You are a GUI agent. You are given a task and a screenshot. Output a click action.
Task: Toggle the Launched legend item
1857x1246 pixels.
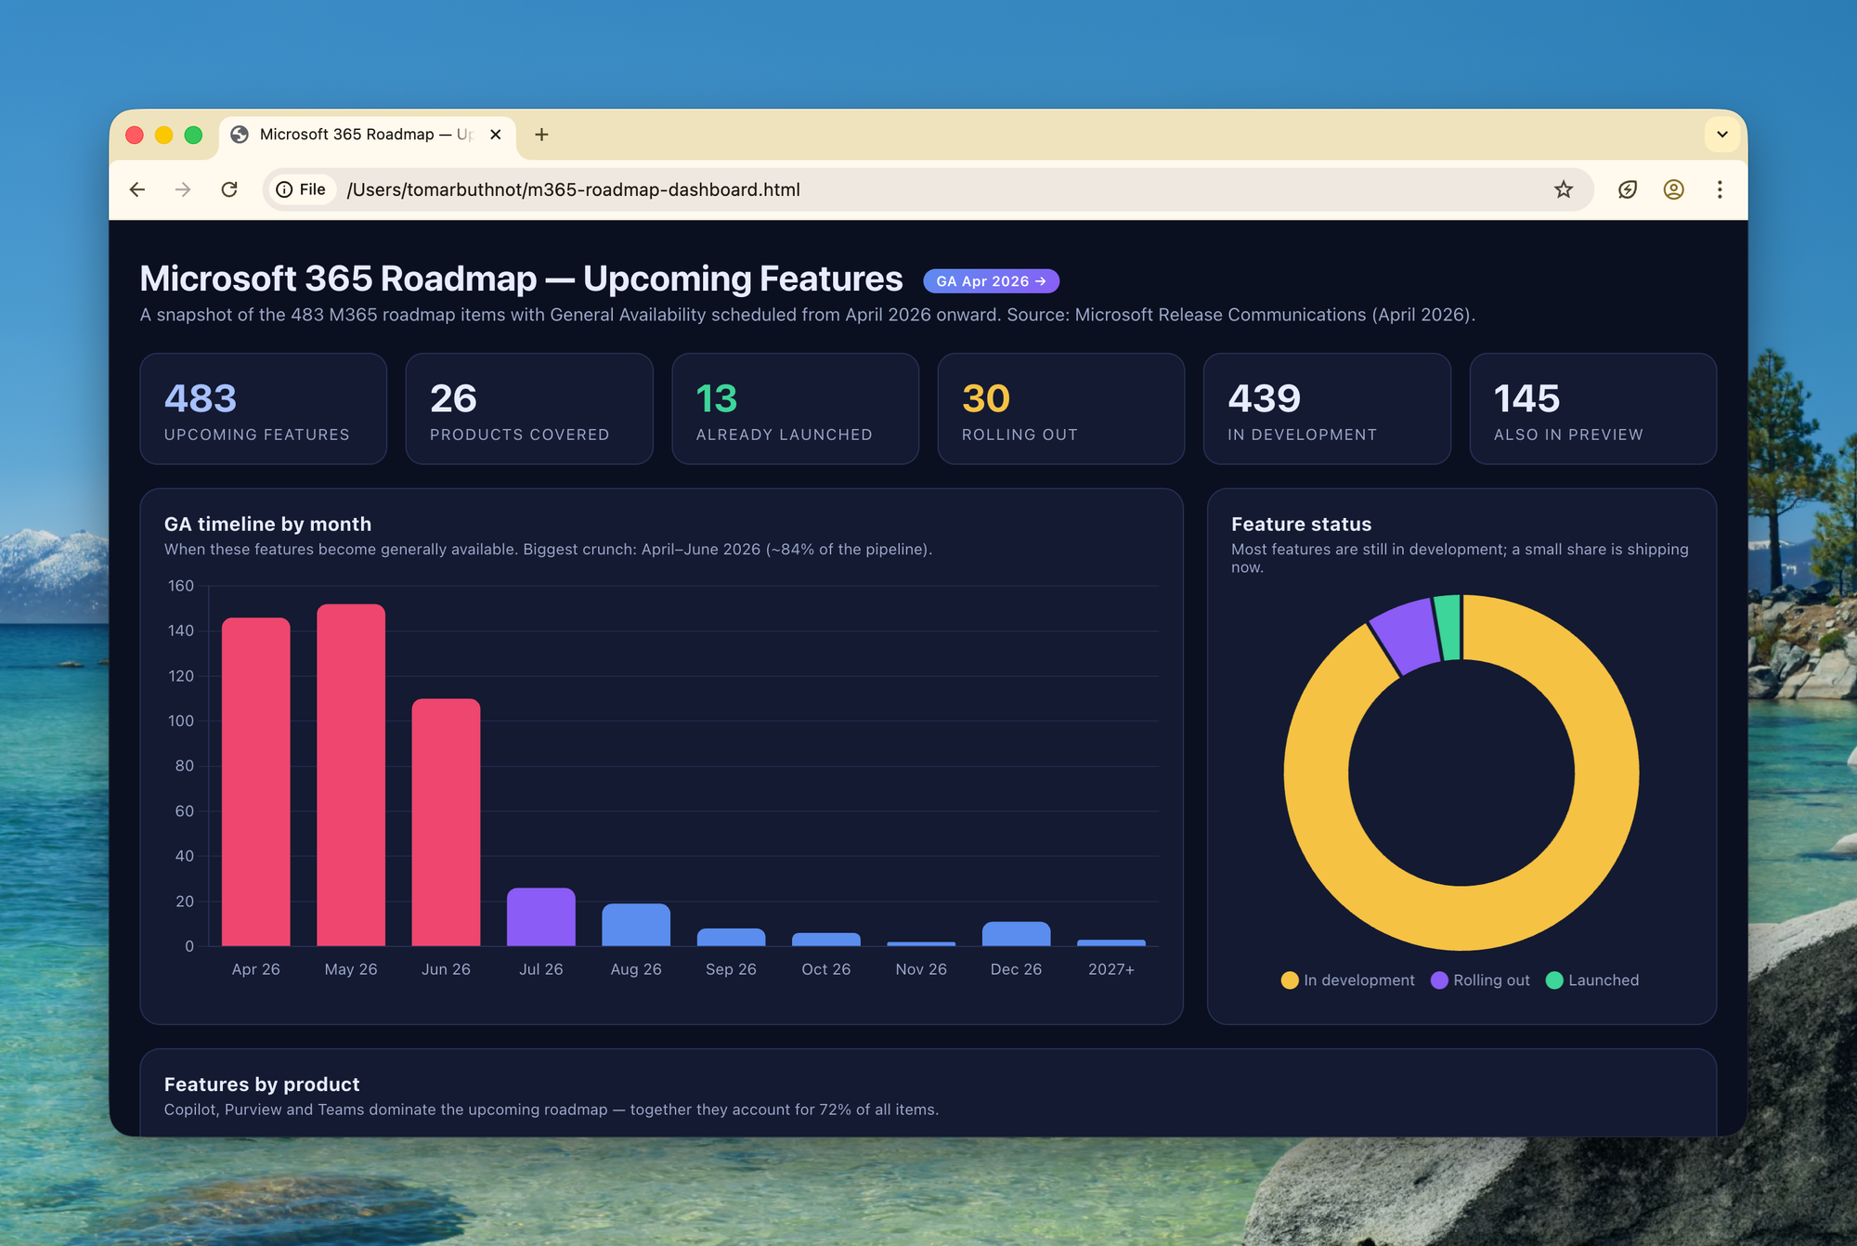(x=1593, y=980)
